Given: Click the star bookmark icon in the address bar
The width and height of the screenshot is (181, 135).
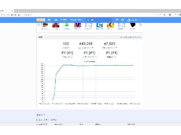Looking at the screenshot, I should 164,15.
